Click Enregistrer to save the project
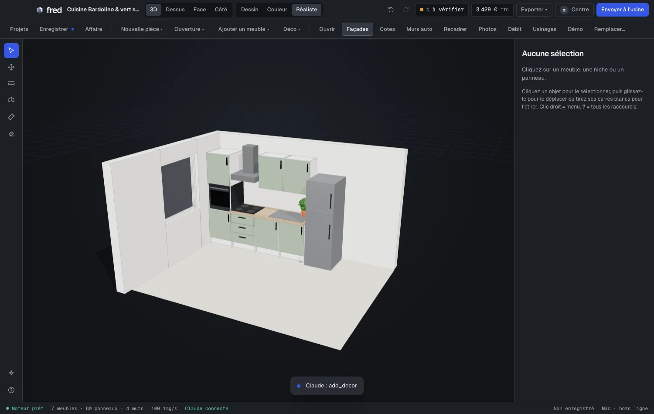 coord(57,29)
